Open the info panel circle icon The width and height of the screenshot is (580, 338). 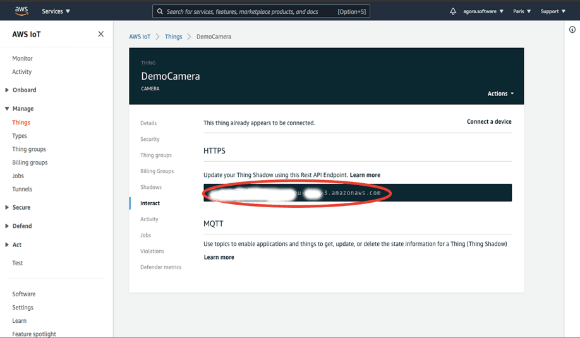click(x=572, y=30)
